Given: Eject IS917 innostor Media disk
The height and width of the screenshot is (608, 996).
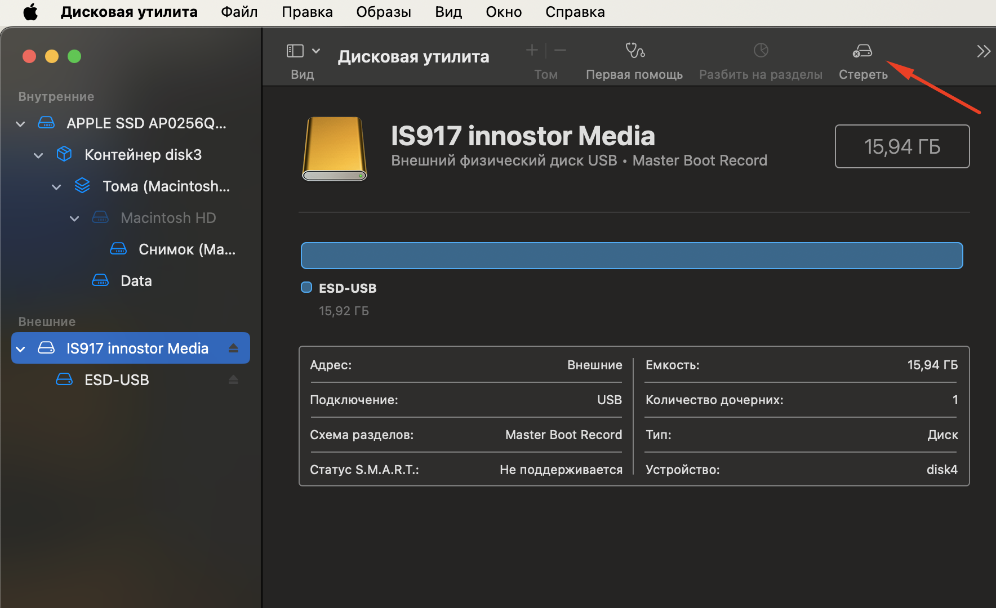Looking at the screenshot, I should [x=233, y=348].
